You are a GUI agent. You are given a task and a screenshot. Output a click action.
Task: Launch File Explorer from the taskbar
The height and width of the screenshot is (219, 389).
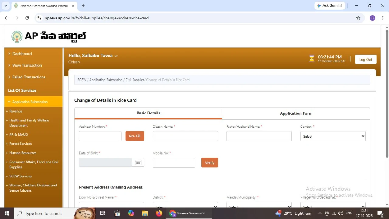pyautogui.click(x=145, y=213)
